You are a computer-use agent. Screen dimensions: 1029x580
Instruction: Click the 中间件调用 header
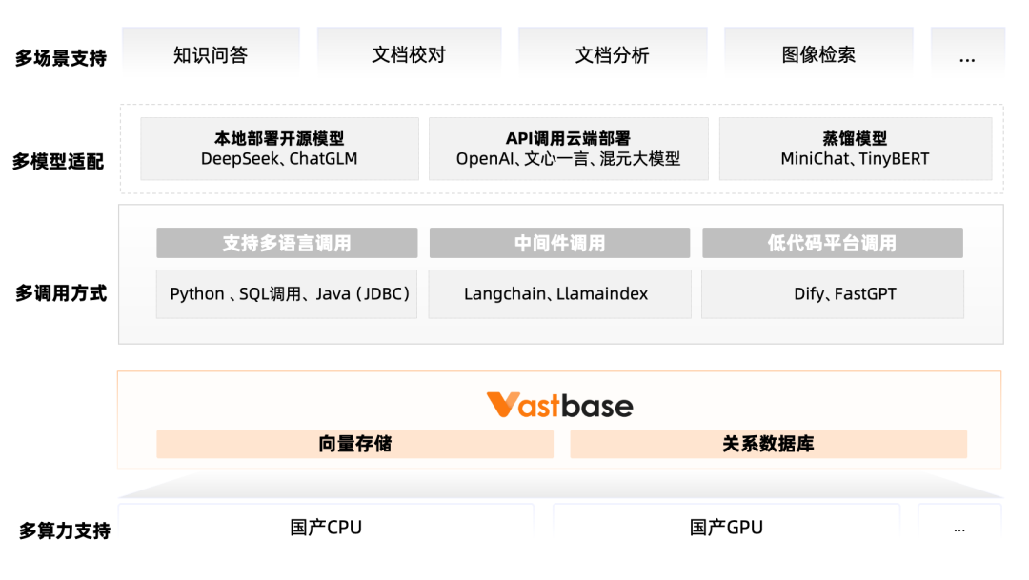tap(560, 243)
